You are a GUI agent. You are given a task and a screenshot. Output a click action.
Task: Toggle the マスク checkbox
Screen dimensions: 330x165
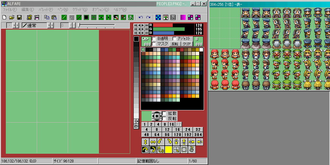154,44
